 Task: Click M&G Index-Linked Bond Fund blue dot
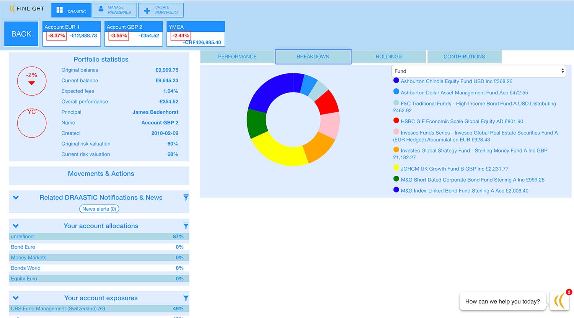[x=396, y=190]
